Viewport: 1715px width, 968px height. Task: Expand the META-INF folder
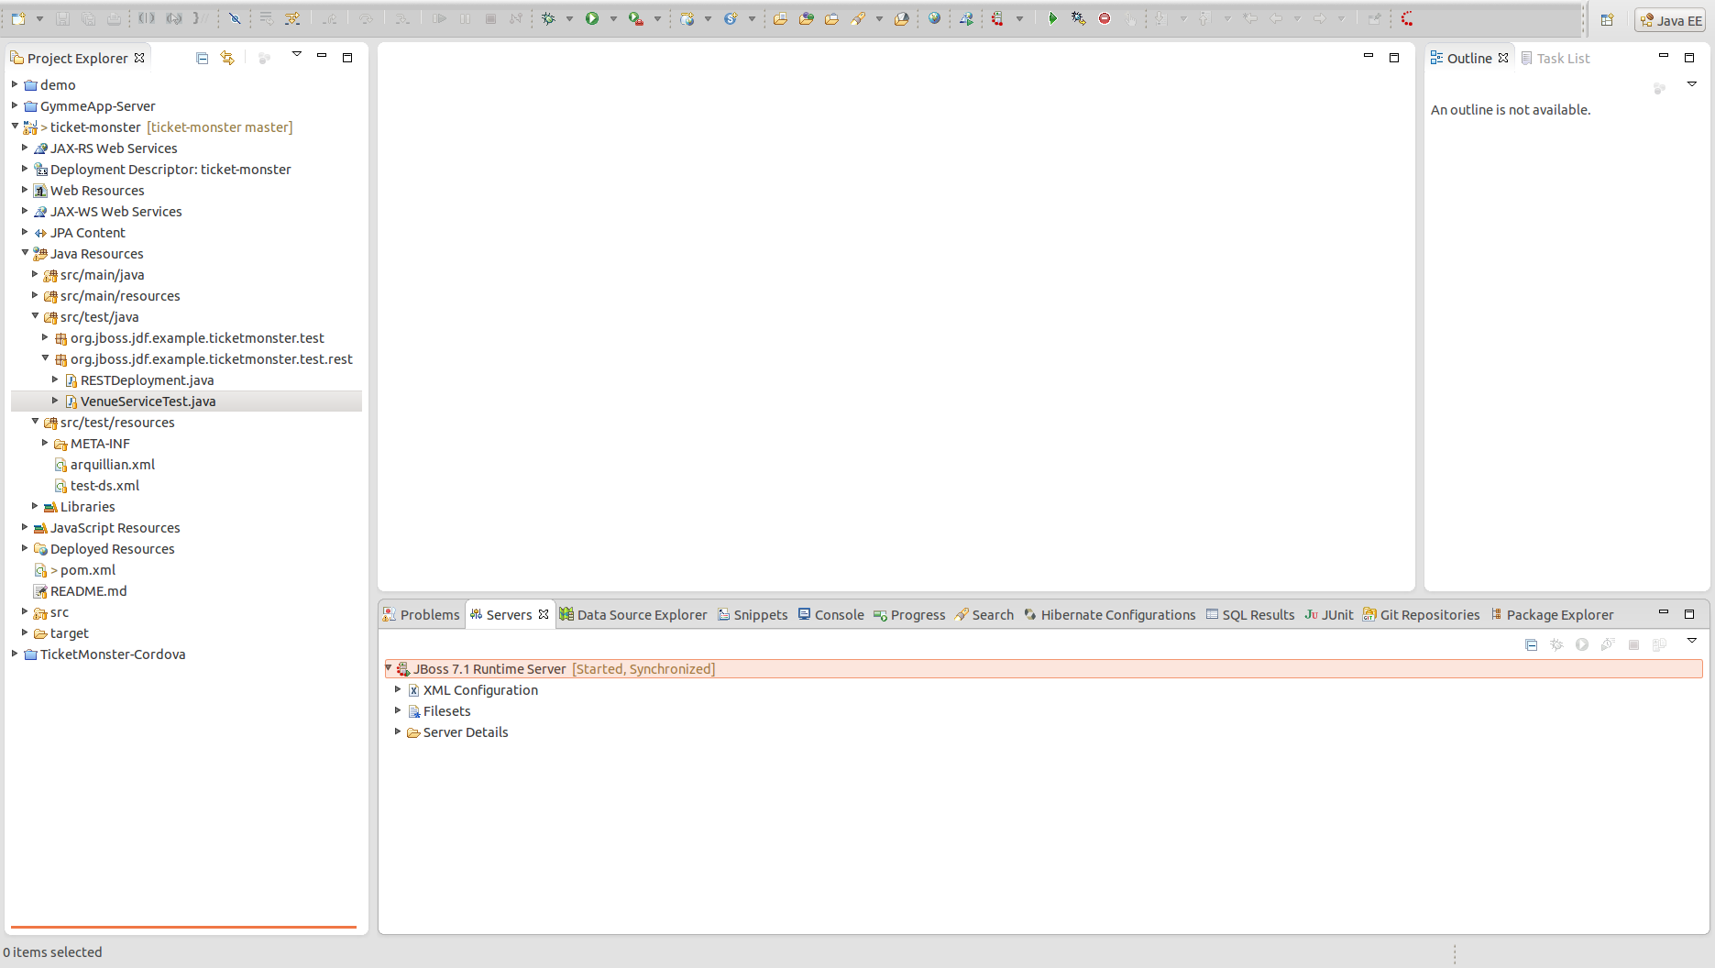[45, 443]
